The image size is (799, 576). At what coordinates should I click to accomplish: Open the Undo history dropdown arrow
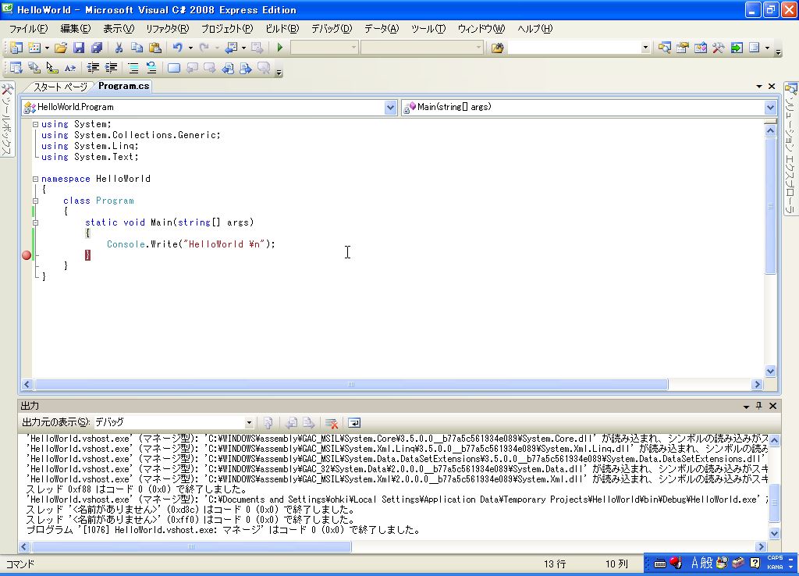[x=190, y=48]
